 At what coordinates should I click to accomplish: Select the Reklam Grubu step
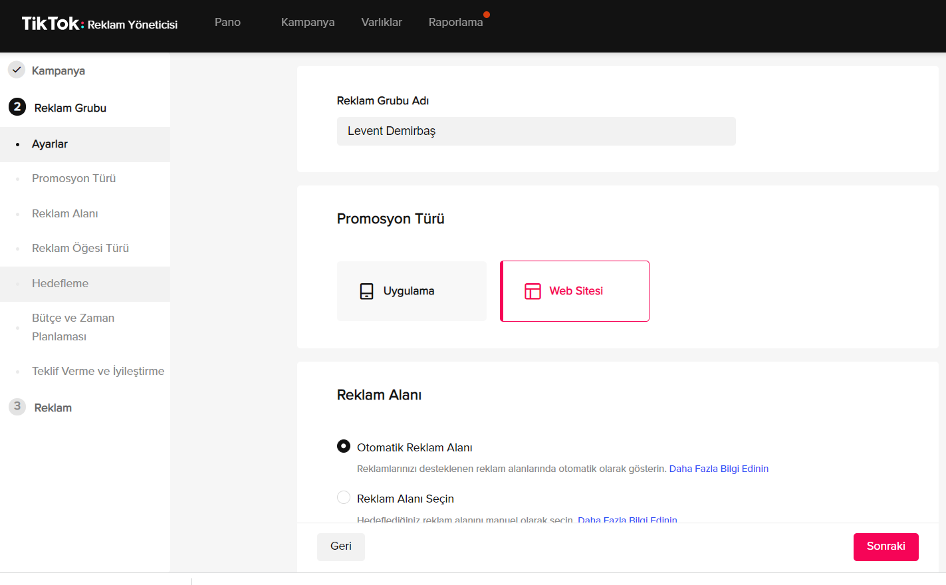click(70, 108)
